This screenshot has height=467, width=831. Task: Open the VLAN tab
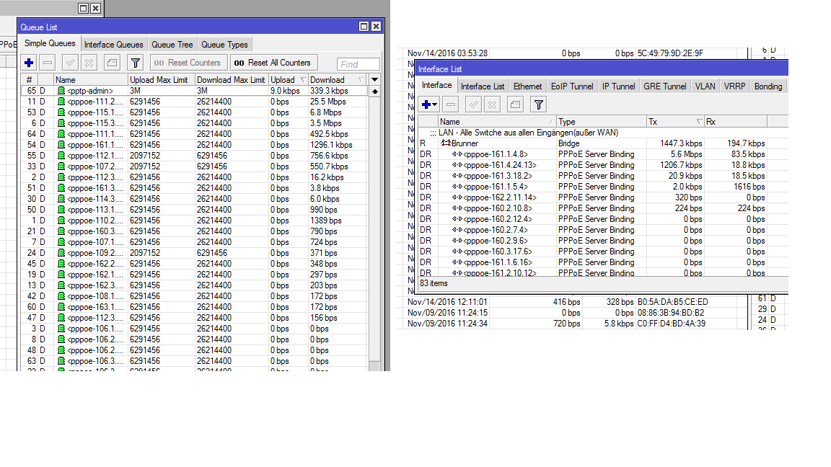[705, 86]
